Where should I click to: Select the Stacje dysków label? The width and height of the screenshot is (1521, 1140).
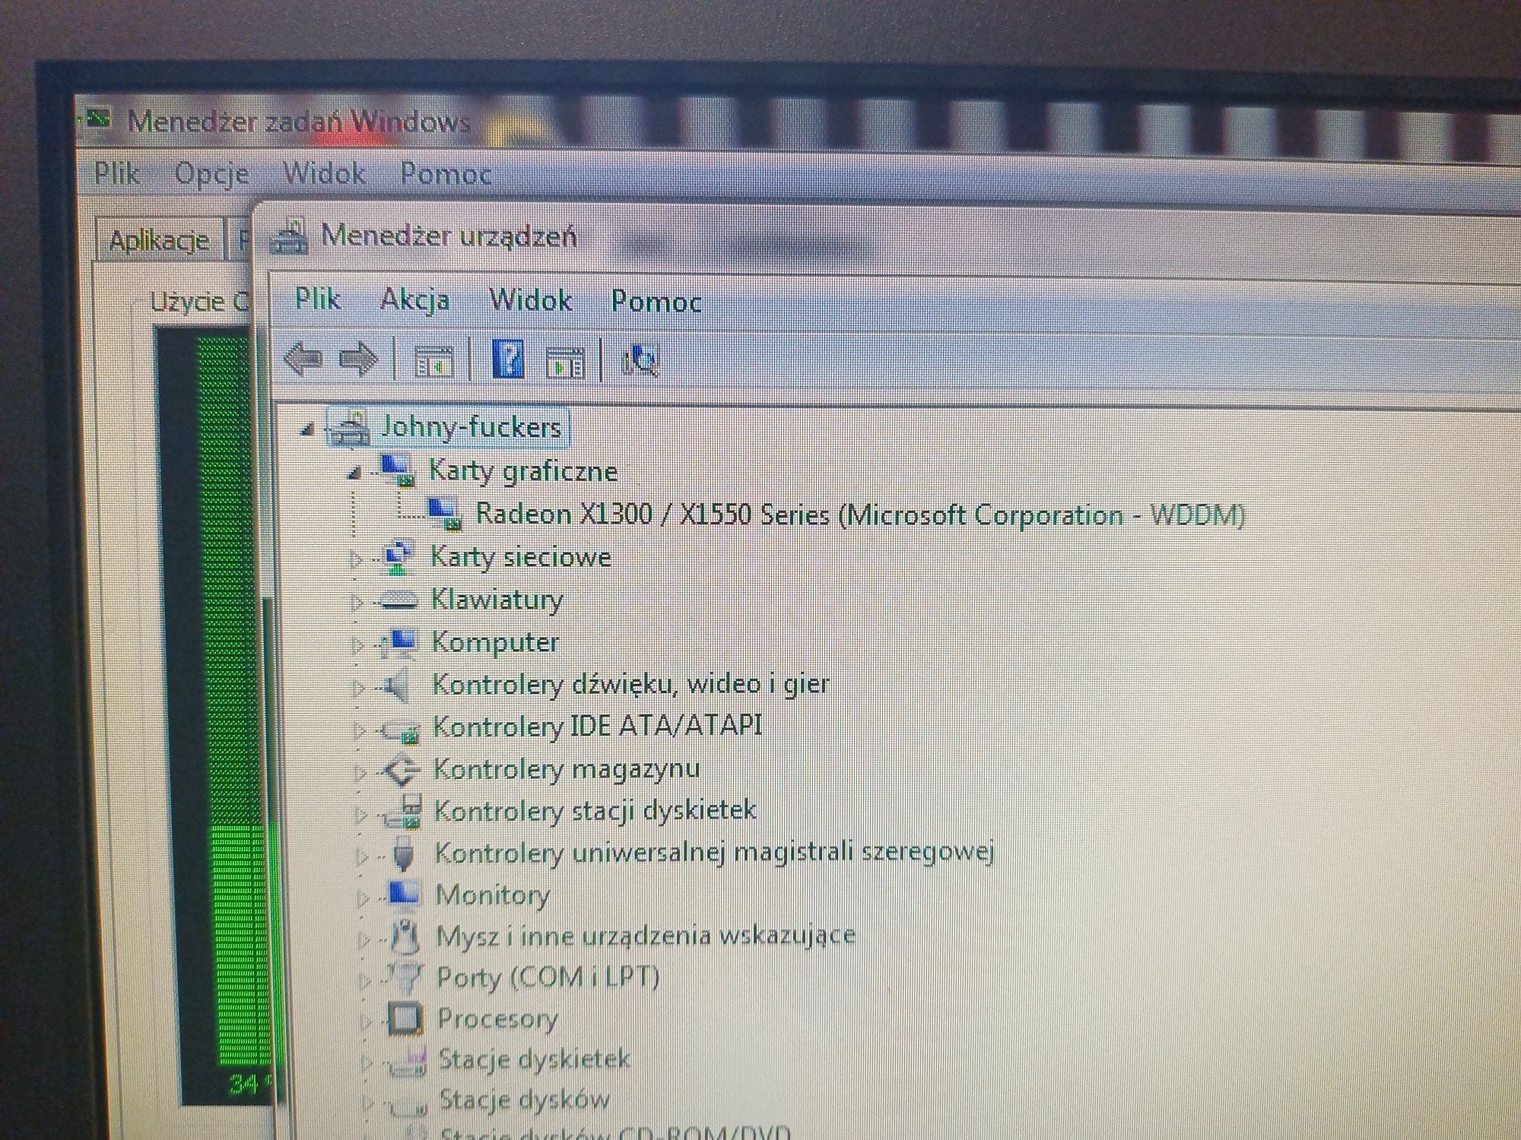pos(525,1100)
